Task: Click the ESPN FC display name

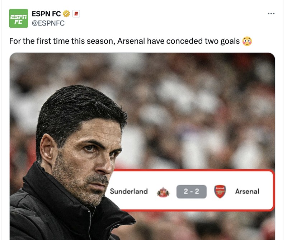Action: tap(47, 13)
